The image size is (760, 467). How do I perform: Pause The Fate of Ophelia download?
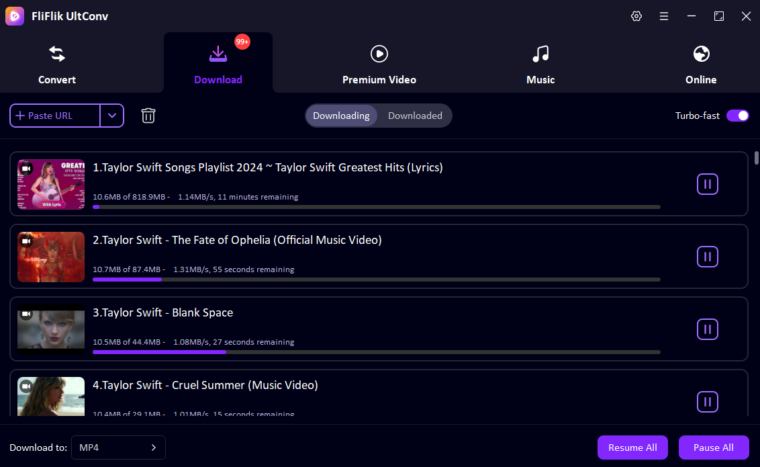click(708, 257)
